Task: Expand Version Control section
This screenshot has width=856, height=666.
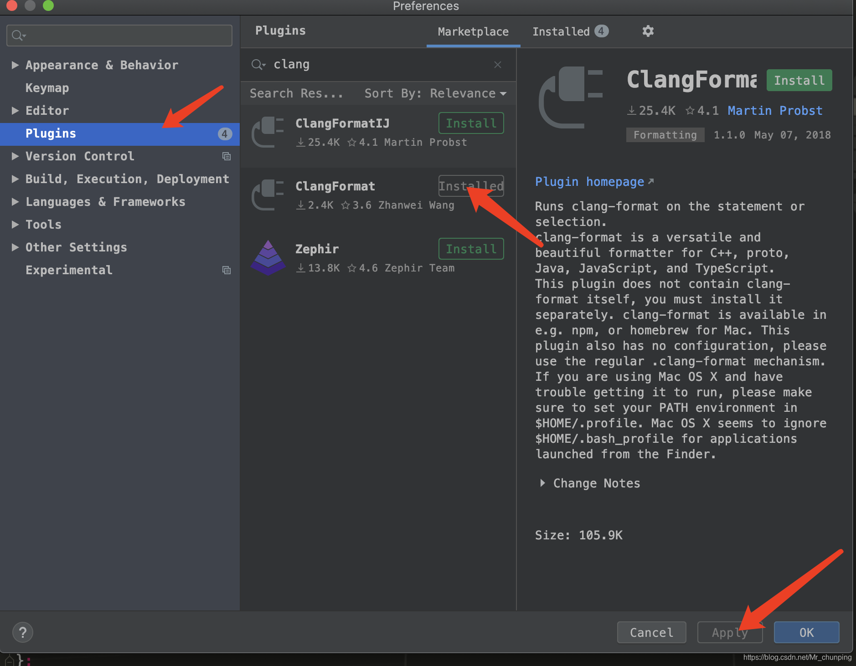Action: click(15, 156)
